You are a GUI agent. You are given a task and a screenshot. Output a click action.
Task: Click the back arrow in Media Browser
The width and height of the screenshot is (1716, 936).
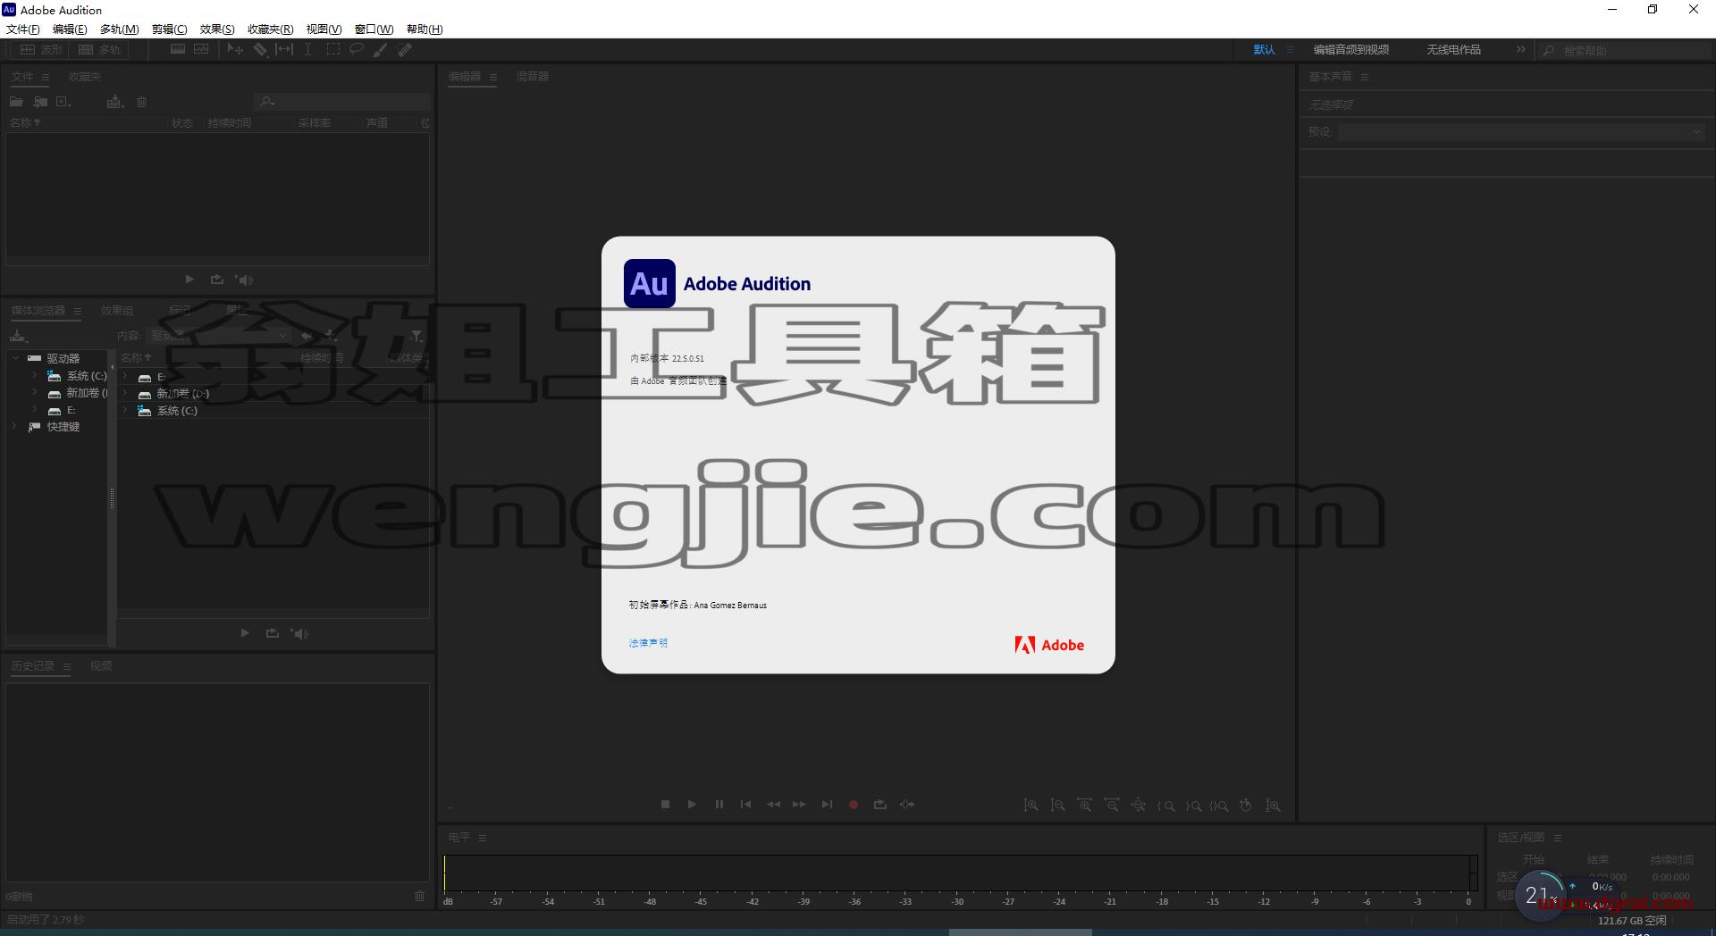[307, 336]
